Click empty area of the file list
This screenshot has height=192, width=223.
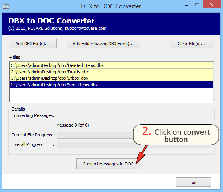[112, 95]
